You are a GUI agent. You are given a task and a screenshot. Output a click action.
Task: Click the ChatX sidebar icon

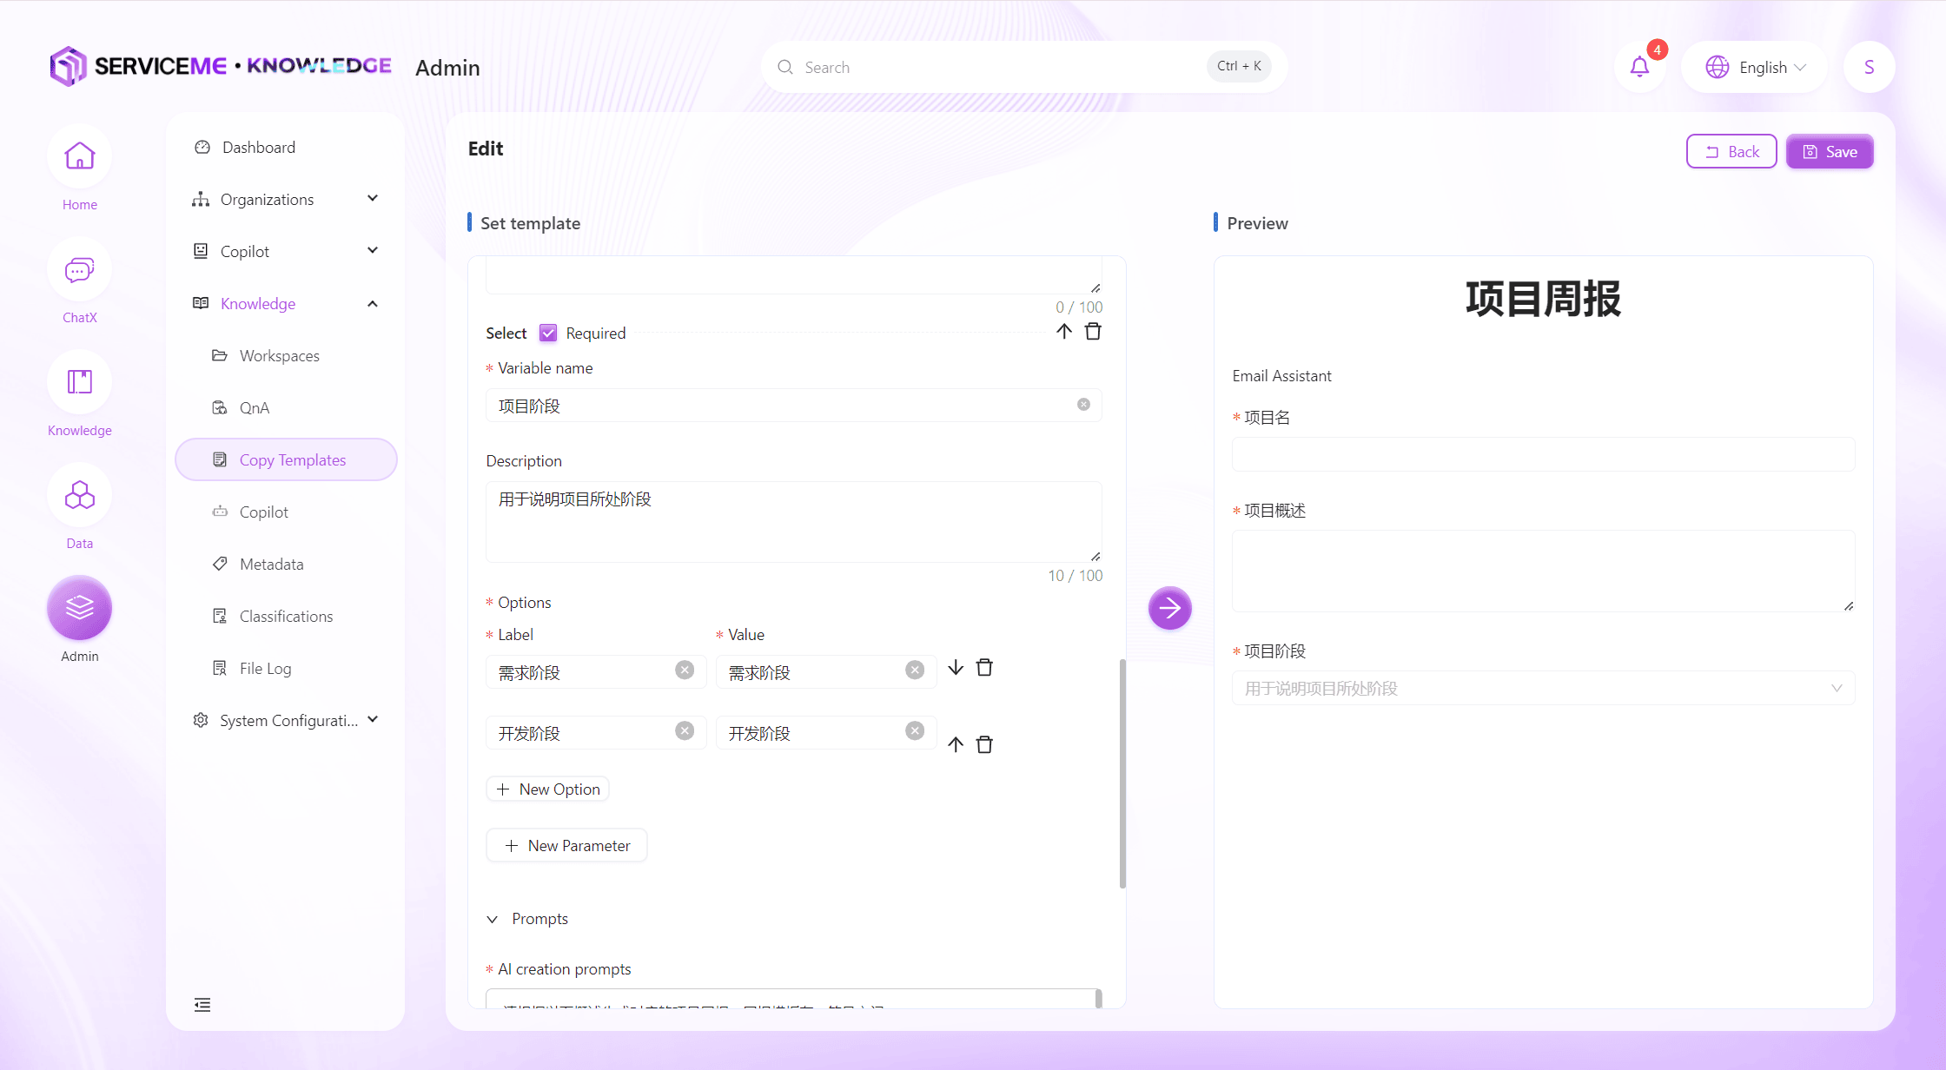[79, 270]
